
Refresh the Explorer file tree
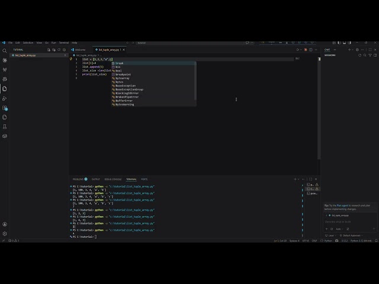(x=59, y=50)
